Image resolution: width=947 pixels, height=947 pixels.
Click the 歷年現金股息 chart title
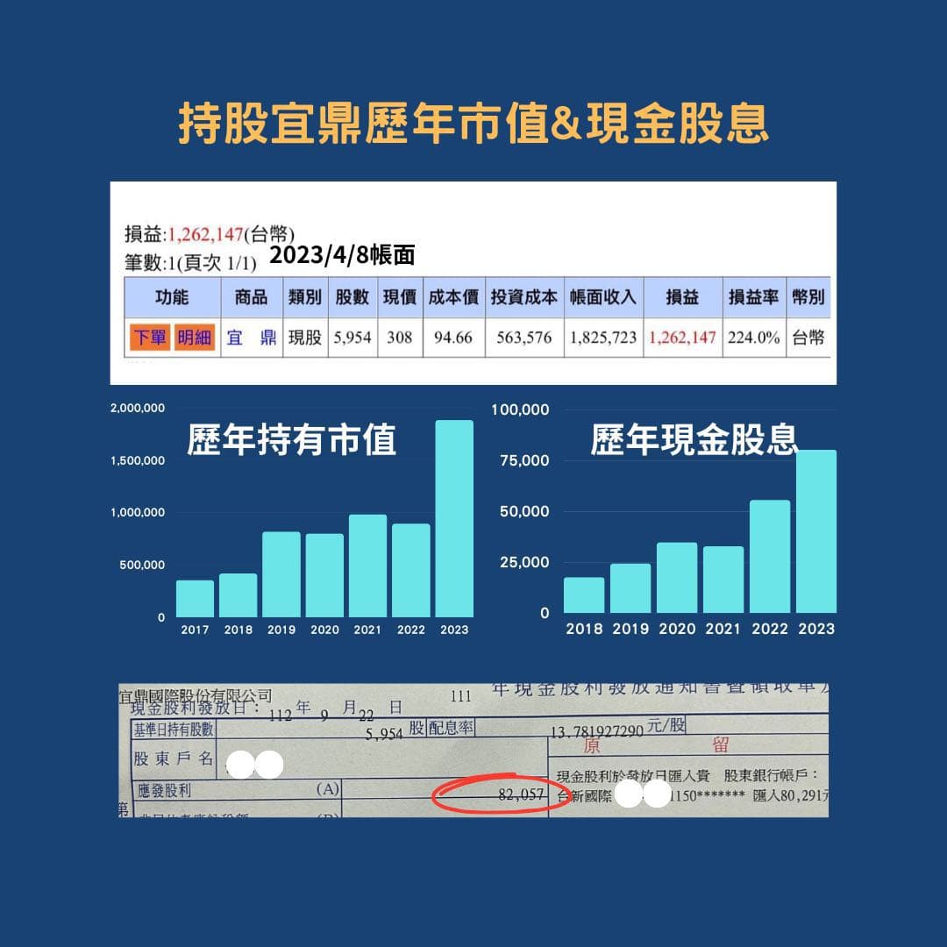coord(694,439)
